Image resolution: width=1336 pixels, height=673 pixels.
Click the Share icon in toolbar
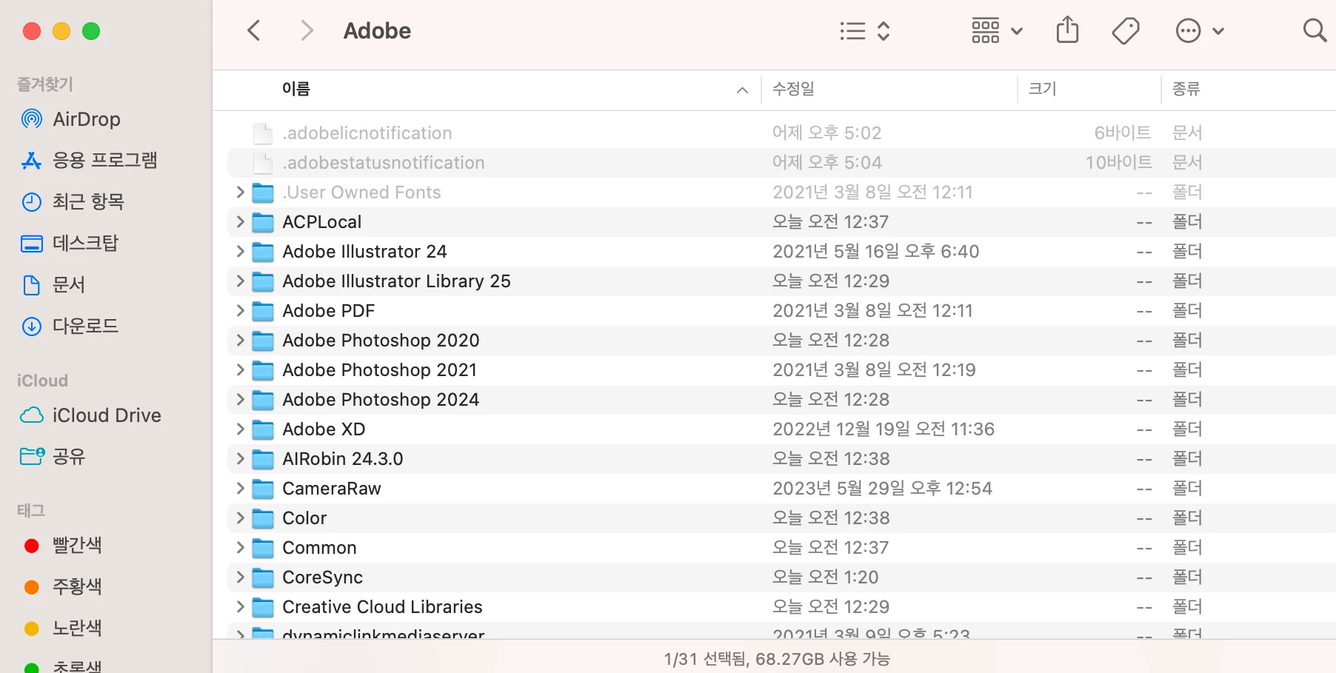1067,30
